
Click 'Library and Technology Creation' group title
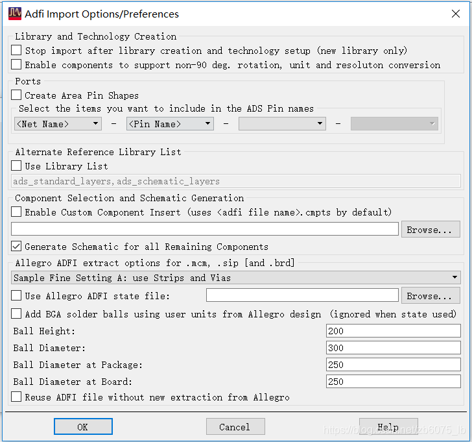tap(96, 36)
